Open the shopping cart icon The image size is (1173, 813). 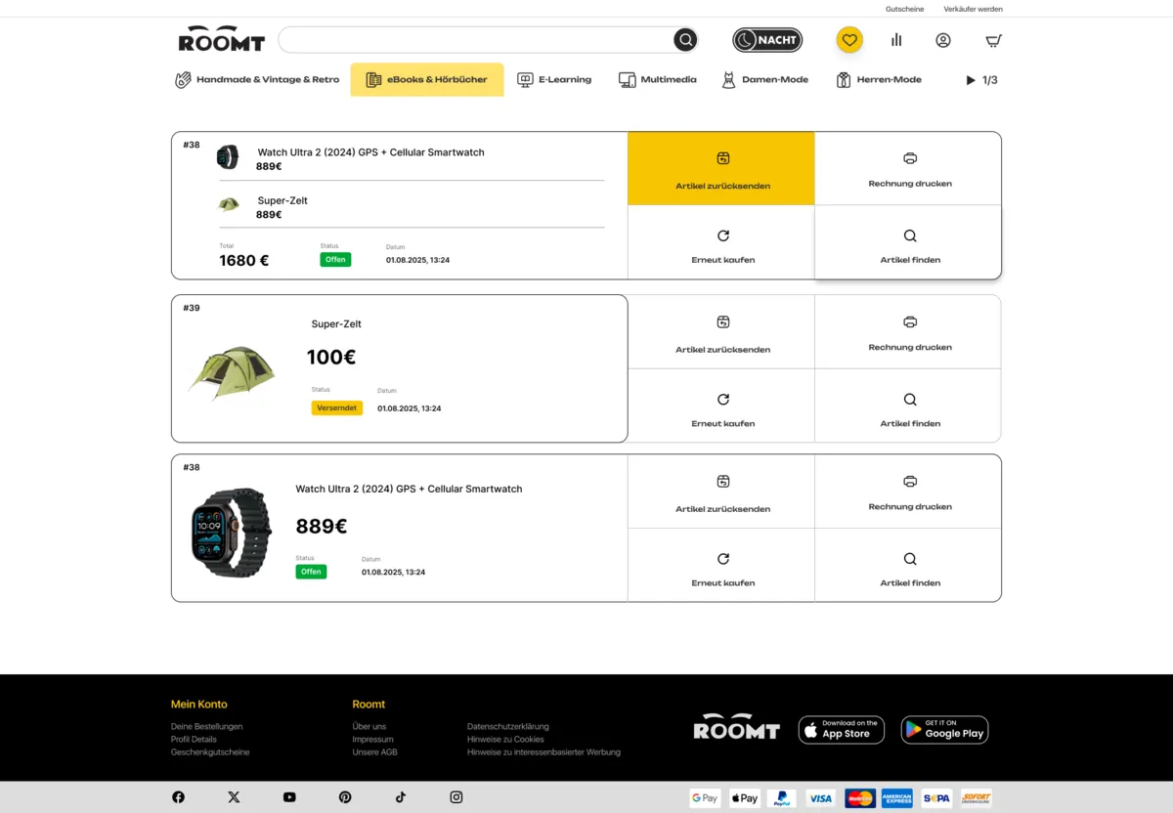[994, 40]
